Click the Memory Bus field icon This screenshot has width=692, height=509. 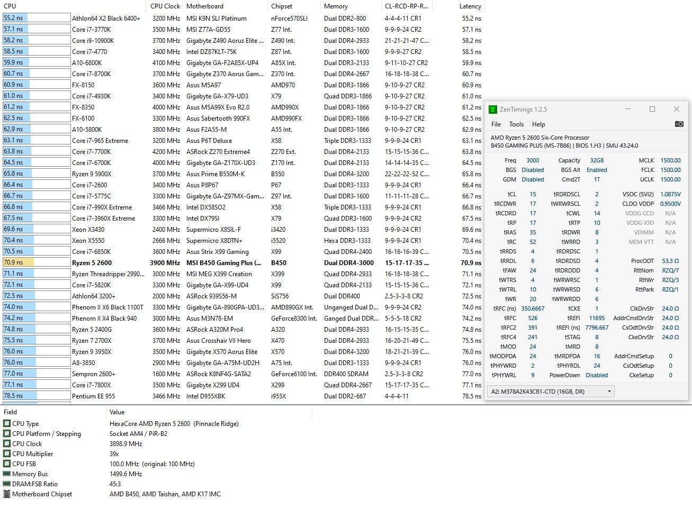click(x=7, y=474)
